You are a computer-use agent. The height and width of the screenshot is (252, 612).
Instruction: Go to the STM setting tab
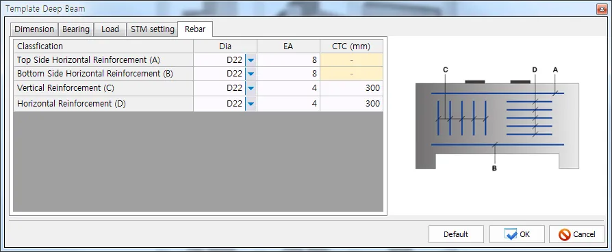(x=152, y=29)
